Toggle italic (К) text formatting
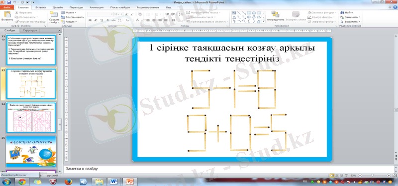 point(96,20)
